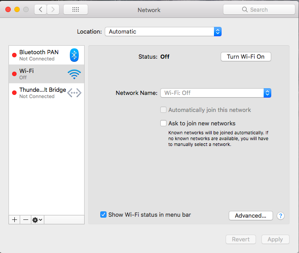Click 'Known networks will be joined' description
Image resolution: width=299 pixels, height=253 pixels.
click(x=218, y=138)
